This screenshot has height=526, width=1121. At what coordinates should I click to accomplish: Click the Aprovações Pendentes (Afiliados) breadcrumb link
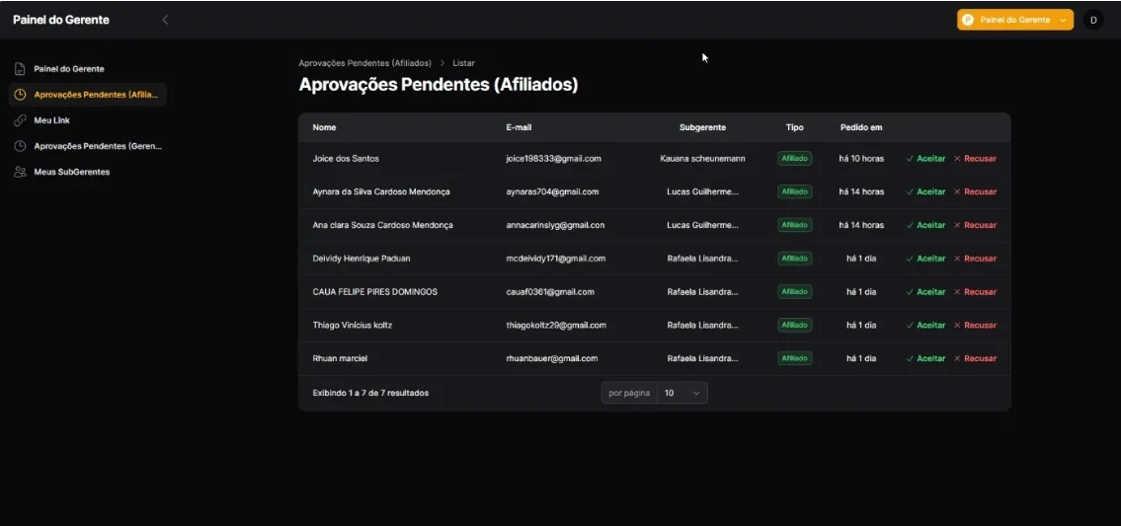364,63
